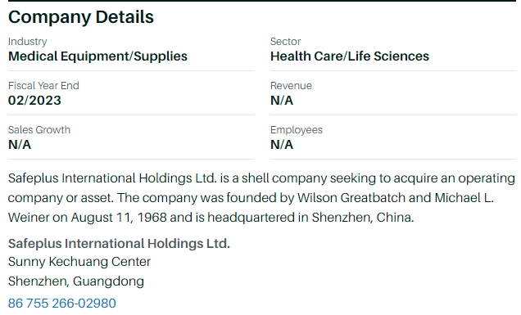This screenshot has height=315, width=521.
Task: Click the Employees N/A value
Action: (282, 145)
